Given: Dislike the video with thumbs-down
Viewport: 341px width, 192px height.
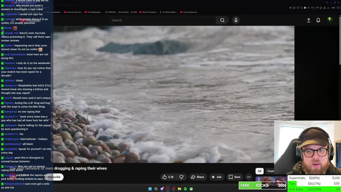Looking at the screenshot, I should 181,177.
